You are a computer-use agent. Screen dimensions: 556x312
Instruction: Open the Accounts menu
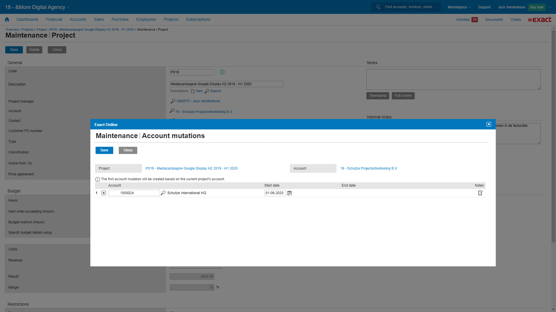tap(78, 19)
